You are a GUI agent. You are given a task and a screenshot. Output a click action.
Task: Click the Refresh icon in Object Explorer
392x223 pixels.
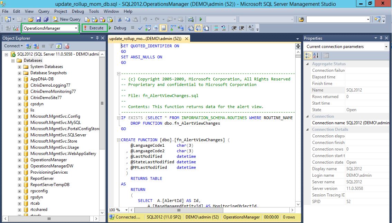click(x=59, y=46)
